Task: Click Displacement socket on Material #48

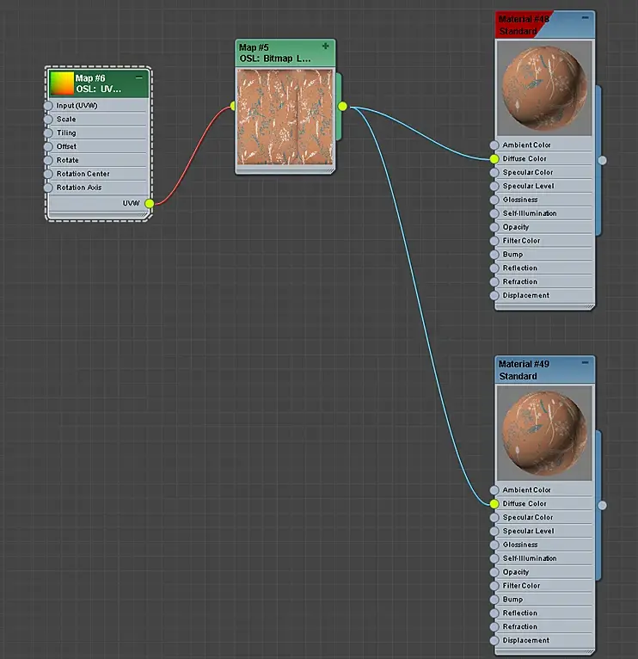Action: (x=494, y=295)
